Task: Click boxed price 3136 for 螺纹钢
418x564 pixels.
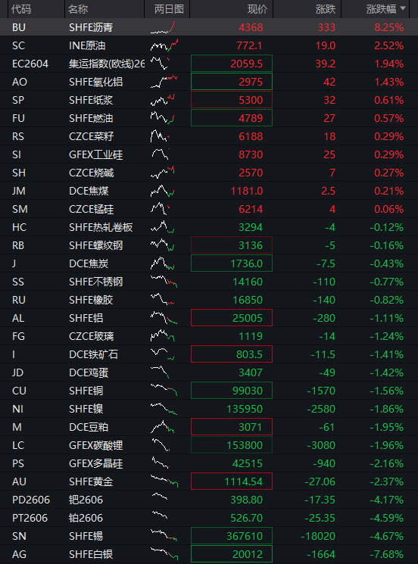Action: coord(232,245)
